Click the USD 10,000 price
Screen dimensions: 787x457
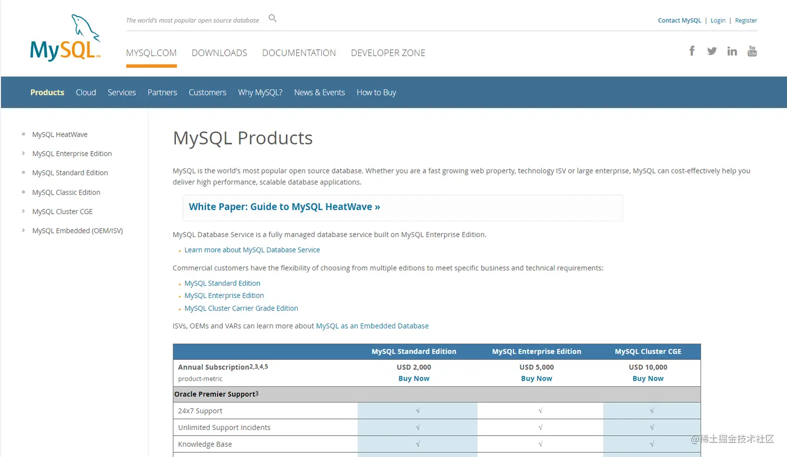pos(648,367)
